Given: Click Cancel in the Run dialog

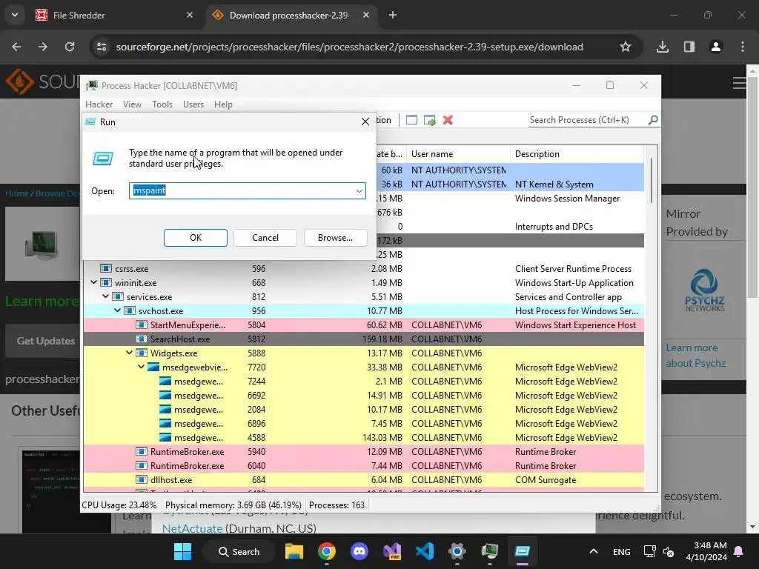Looking at the screenshot, I should pyautogui.click(x=265, y=238).
